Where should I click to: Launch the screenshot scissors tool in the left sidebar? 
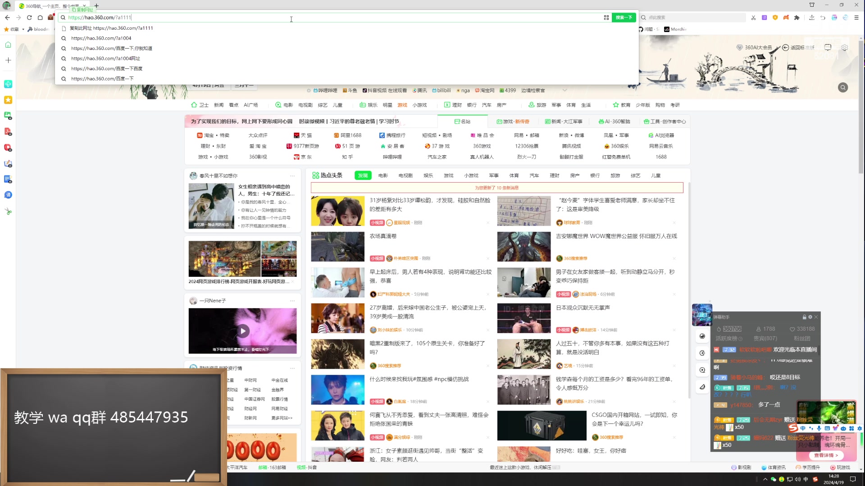pyautogui.click(x=8, y=211)
